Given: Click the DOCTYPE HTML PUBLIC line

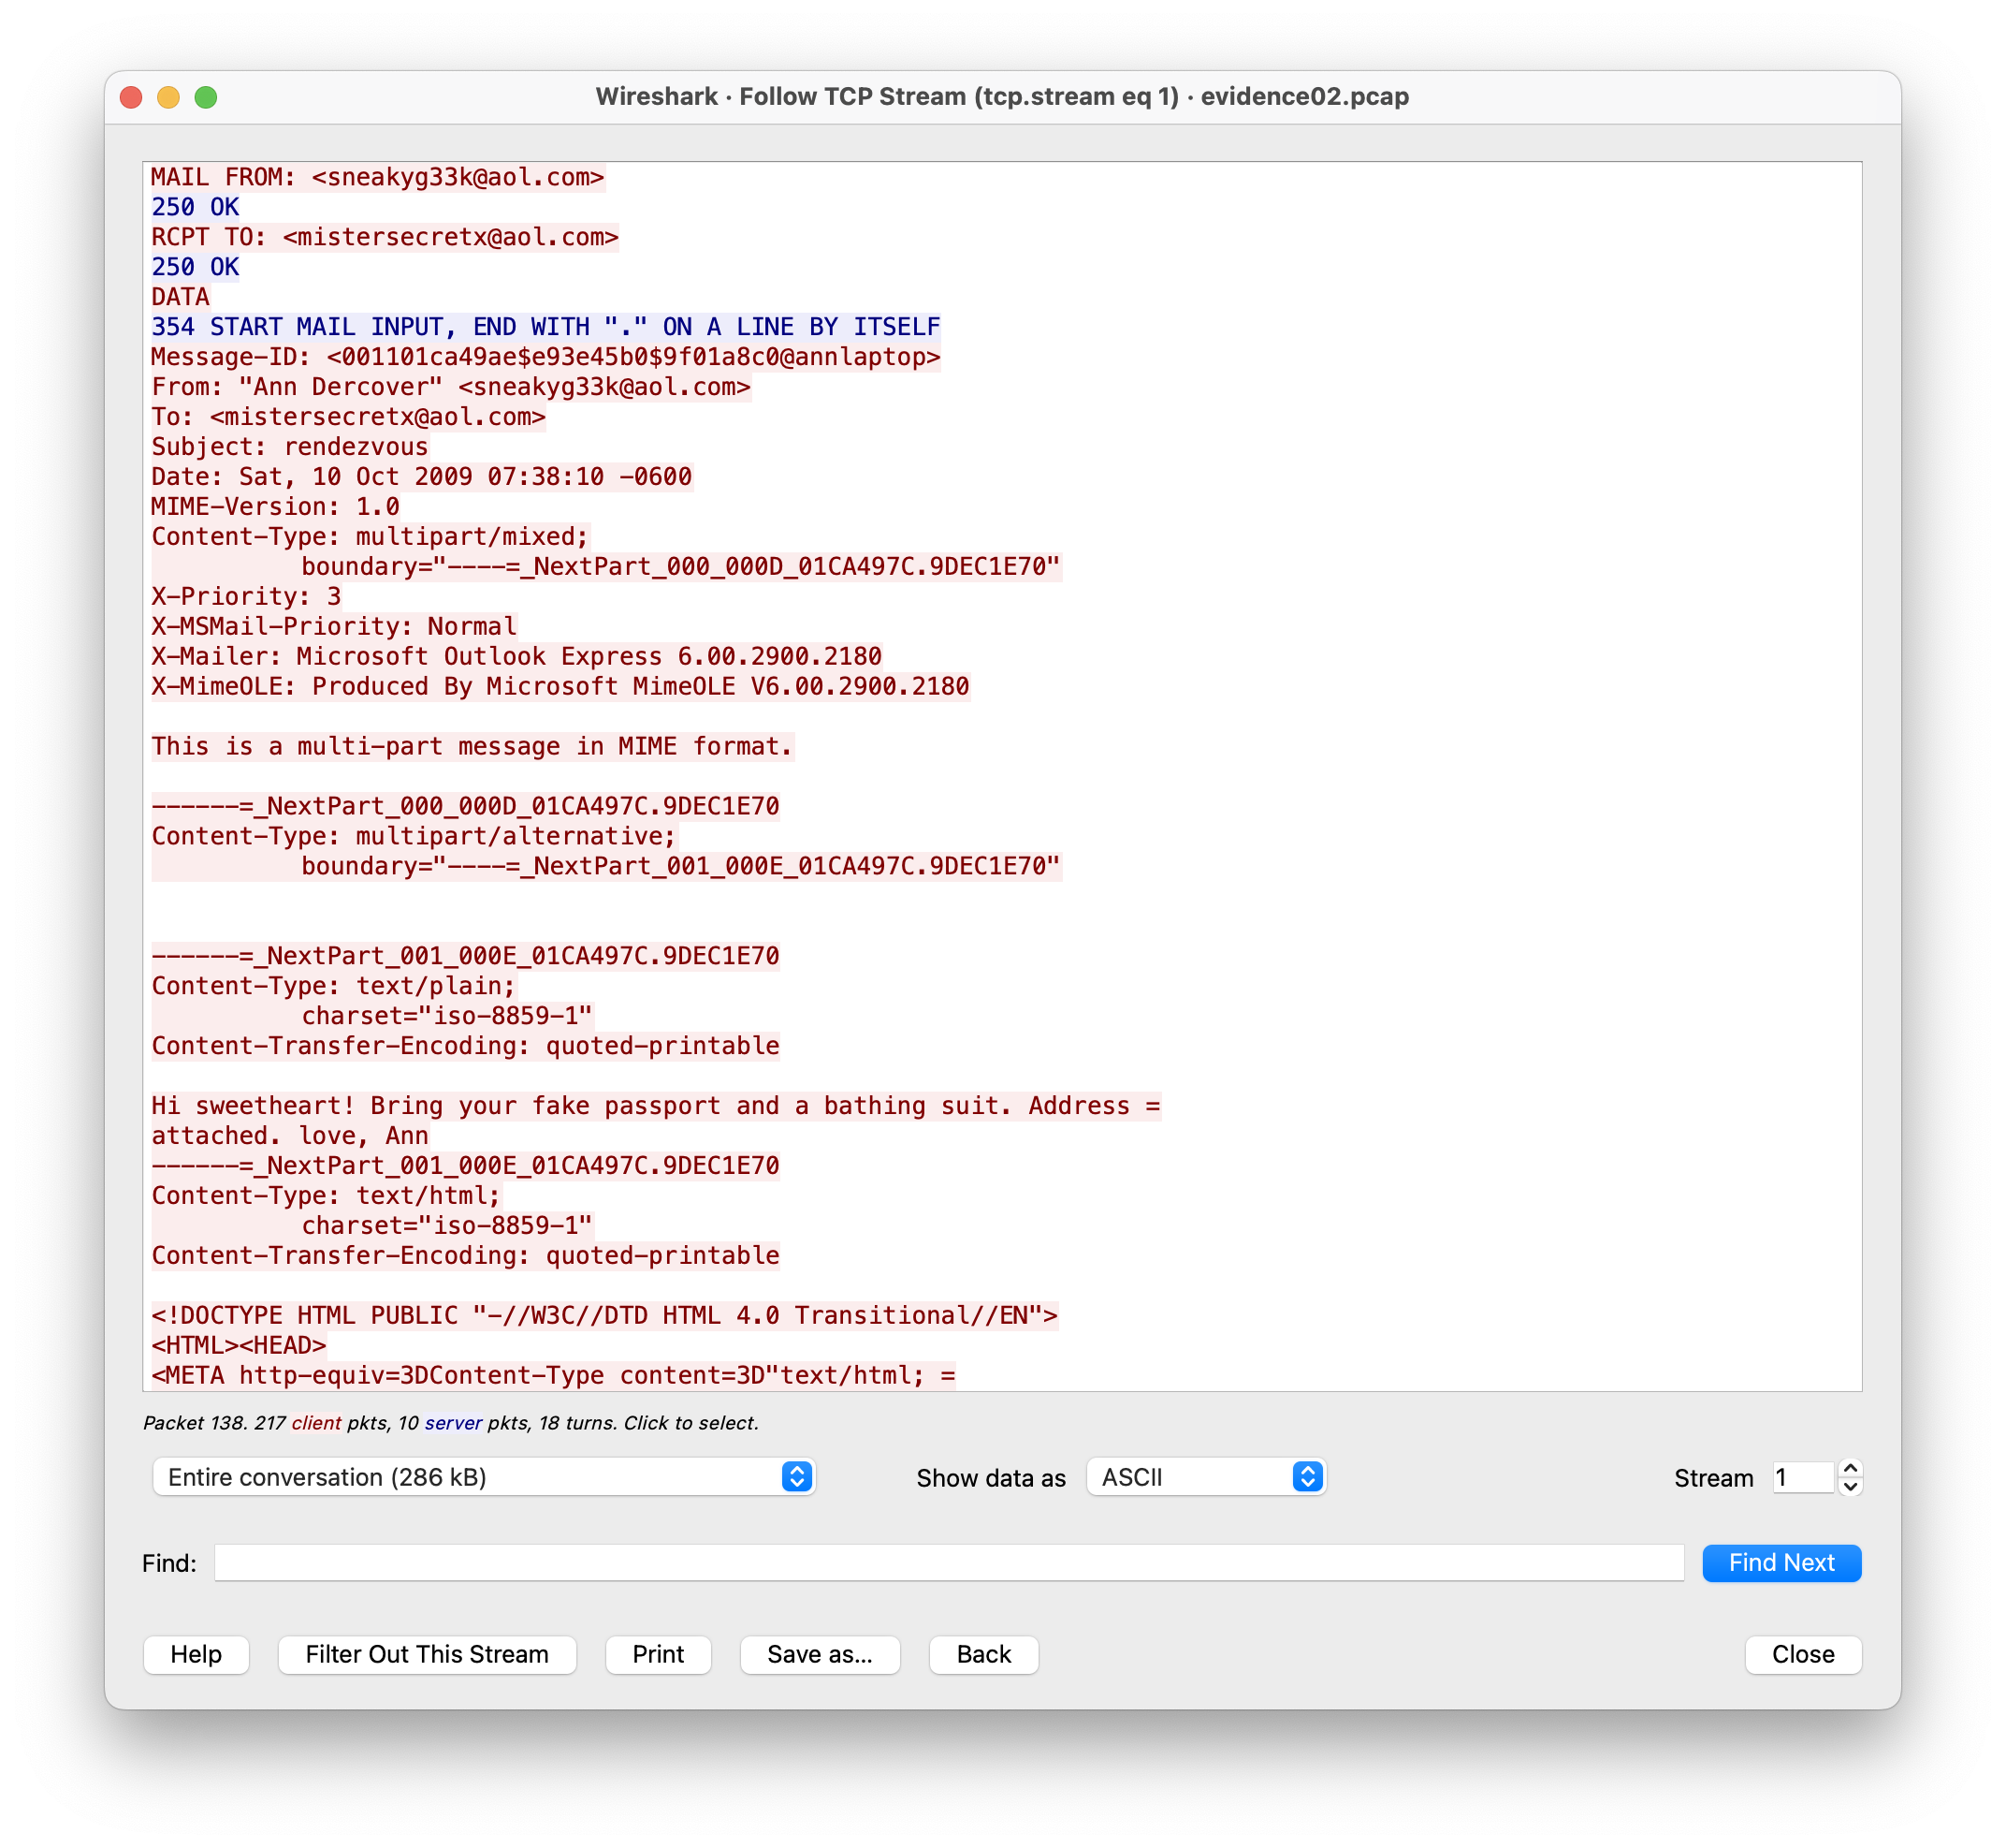Looking at the screenshot, I should pyautogui.click(x=604, y=1316).
